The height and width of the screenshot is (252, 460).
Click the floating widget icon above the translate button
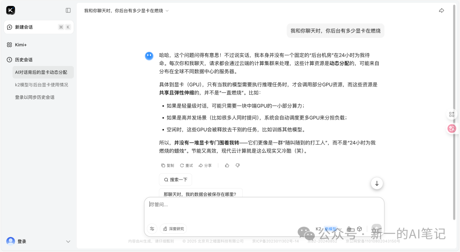[451, 114]
